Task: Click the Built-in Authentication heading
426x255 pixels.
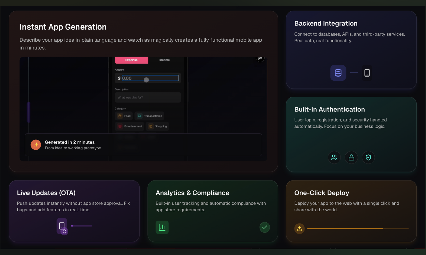Action: click(329, 109)
